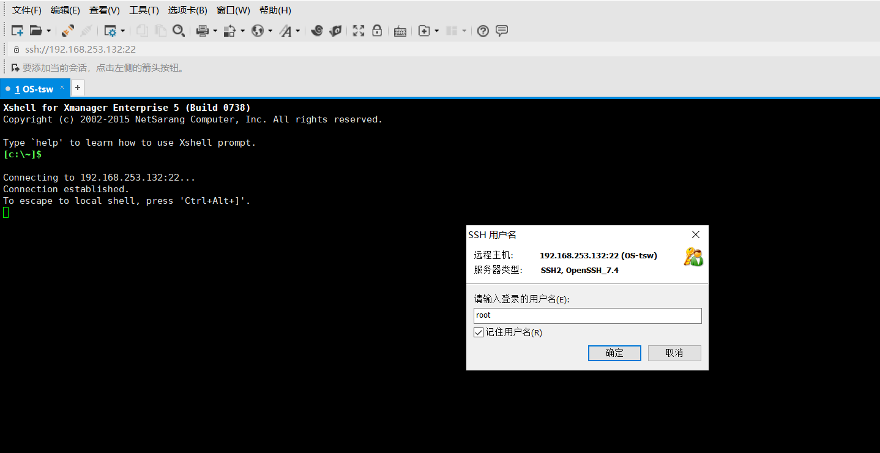The image size is (880, 453).
Task: Click the ssh://192.168.253.132:22 address field
Action: click(x=80, y=50)
